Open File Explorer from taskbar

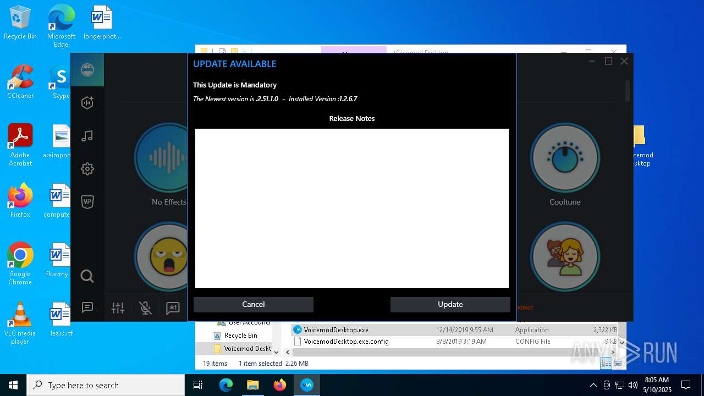pyautogui.click(x=253, y=385)
